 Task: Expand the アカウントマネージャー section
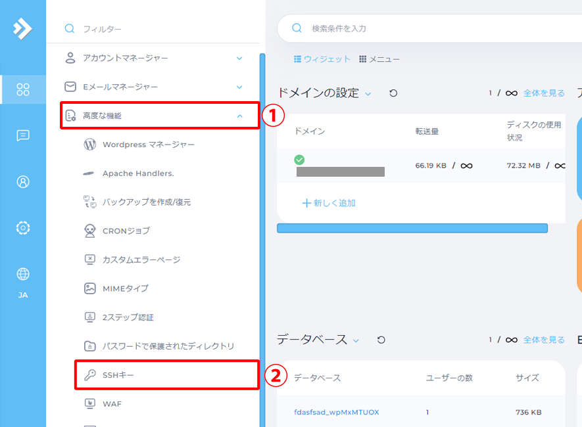239,58
